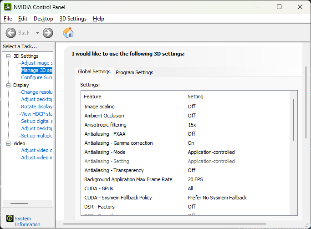Open the 3D Settings menu
The width and height of the screenshot is (311, 229).
tap(73, 19)
